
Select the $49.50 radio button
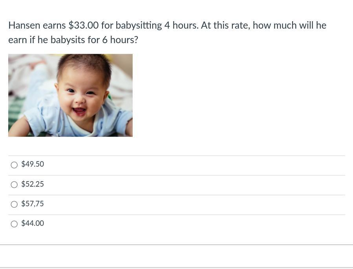tap(14, 165)
